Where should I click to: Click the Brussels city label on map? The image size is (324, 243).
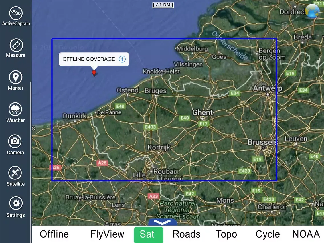262,142
